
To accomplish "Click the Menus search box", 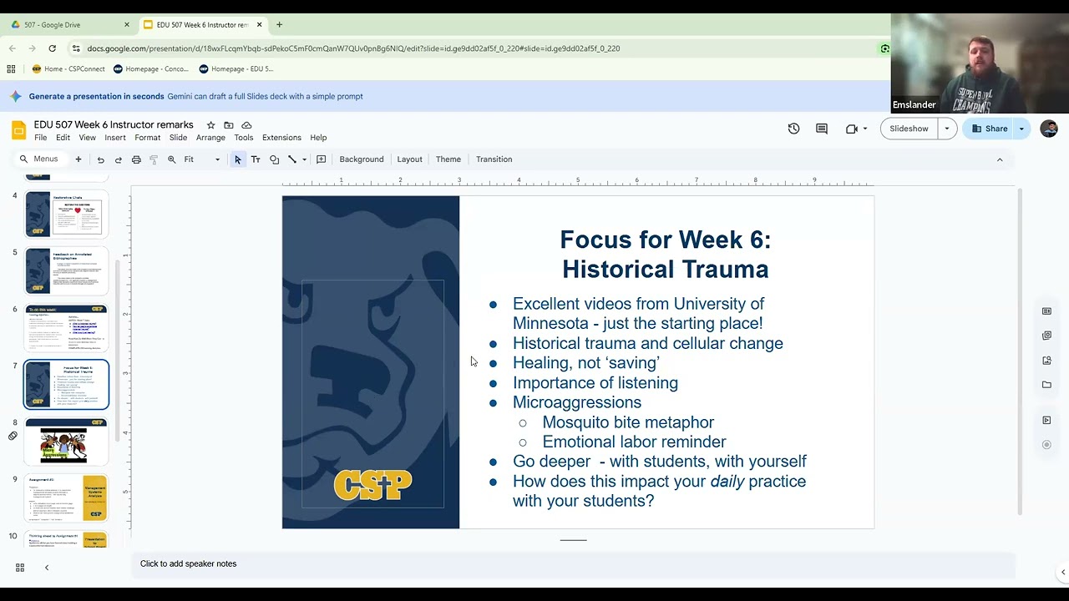I will pyautogui.click(x=40, y=159).
